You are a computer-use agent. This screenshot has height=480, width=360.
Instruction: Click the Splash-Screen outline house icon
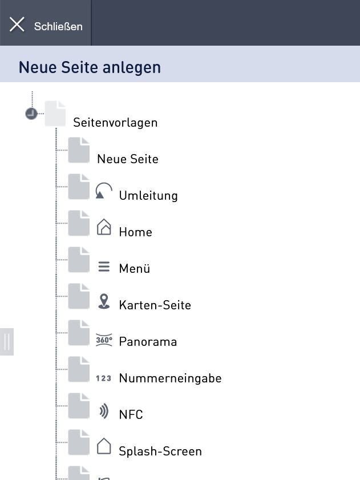[104, 446]
